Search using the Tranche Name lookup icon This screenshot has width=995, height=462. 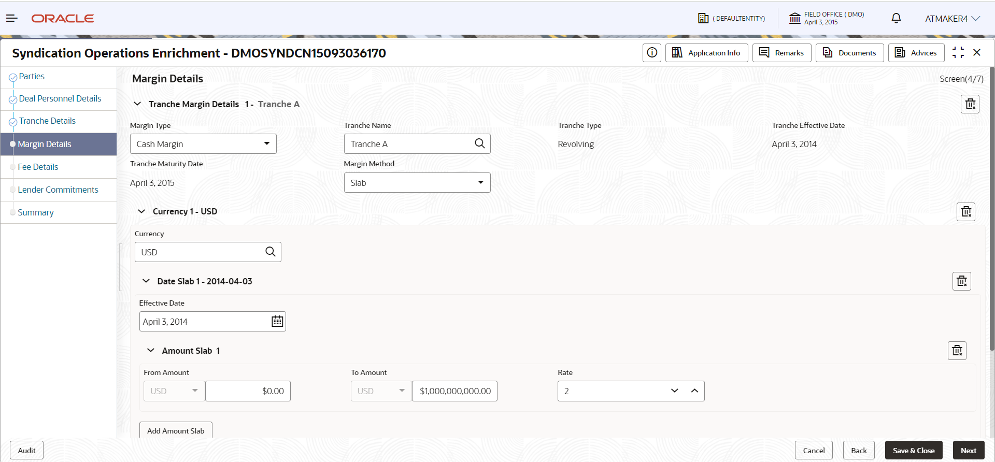480,143
